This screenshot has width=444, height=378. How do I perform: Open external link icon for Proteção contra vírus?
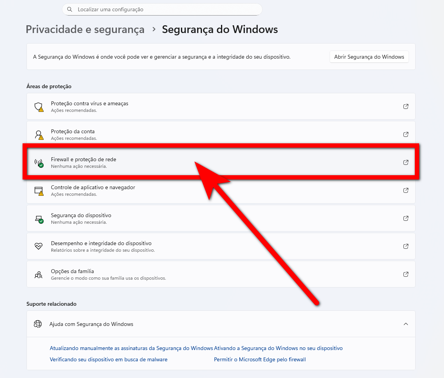(x=406, y=106)
